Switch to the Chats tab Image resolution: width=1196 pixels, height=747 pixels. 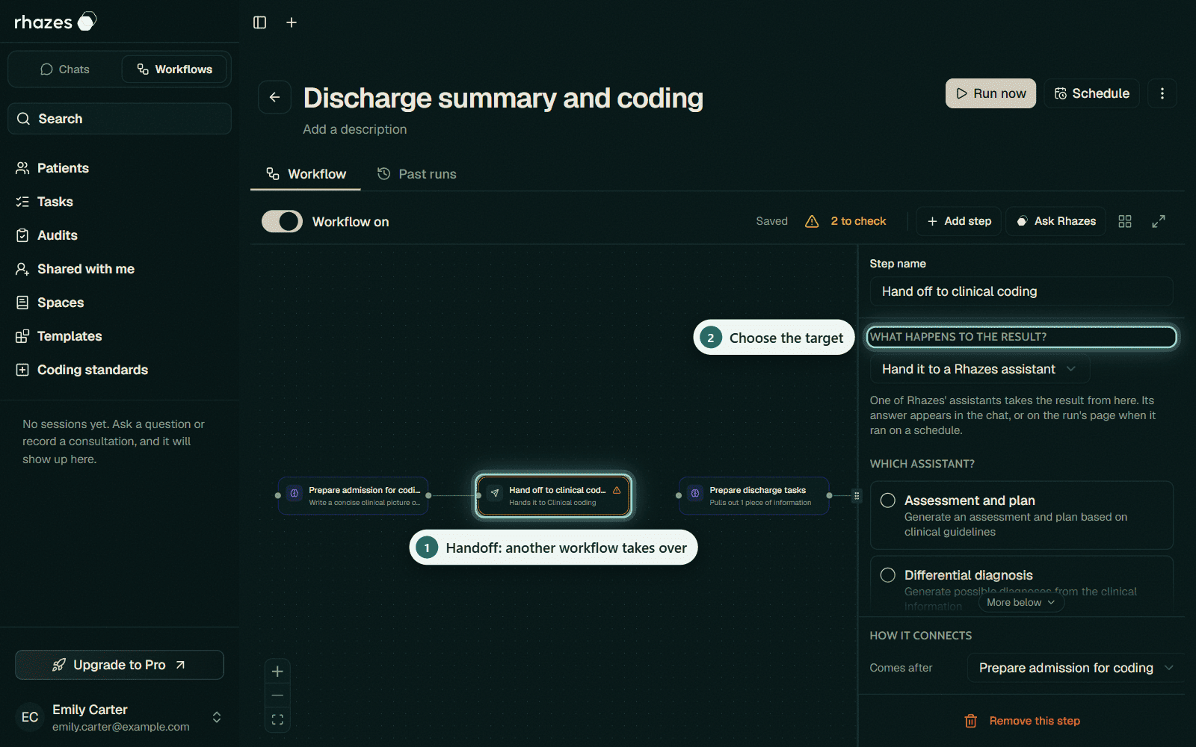click(65, 69)
